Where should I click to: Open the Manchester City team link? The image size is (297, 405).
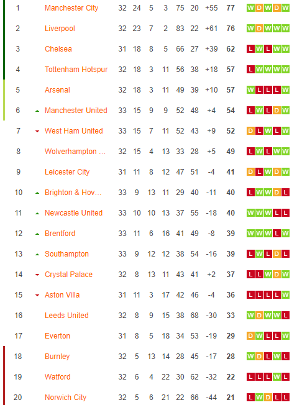(71, 8)
